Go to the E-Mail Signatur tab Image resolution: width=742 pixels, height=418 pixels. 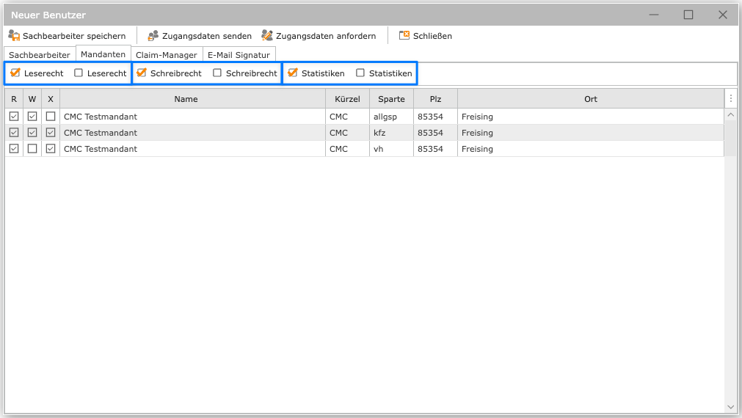coord(239,55)
